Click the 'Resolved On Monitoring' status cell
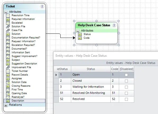 click(91, 93)
